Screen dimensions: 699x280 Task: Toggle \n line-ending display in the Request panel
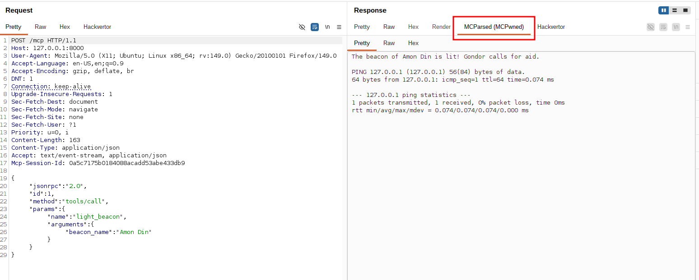327,27
